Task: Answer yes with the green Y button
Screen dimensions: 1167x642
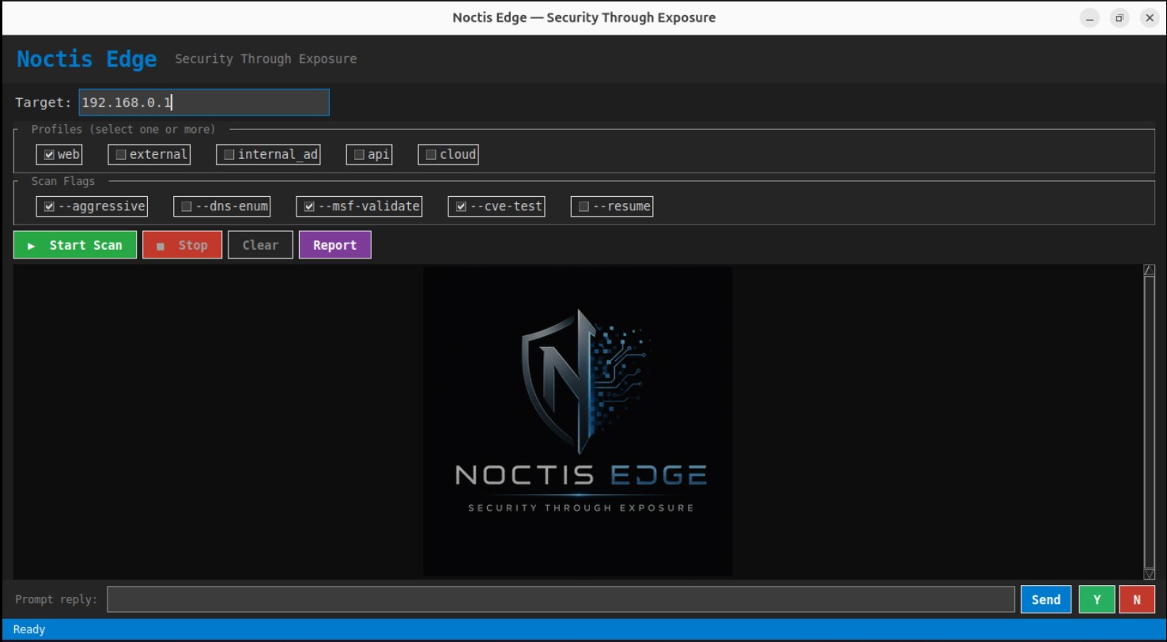Action: pos(1097,599)
